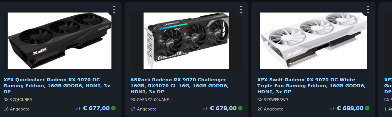The height and width of the screenshot is (117, 392).
Task: View the 17 Angebote offers
Action: 144,109
